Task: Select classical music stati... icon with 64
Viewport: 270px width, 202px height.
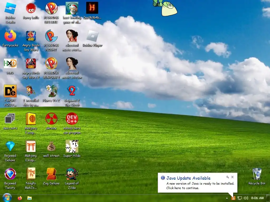Action: point(72,41)
